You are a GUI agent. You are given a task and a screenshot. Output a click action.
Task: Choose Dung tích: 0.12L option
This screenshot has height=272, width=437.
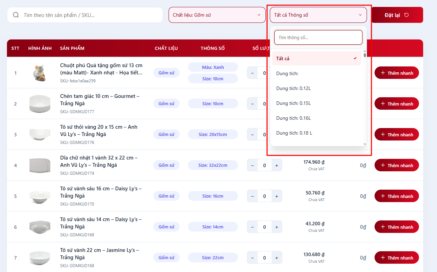[x=316, y=88]
